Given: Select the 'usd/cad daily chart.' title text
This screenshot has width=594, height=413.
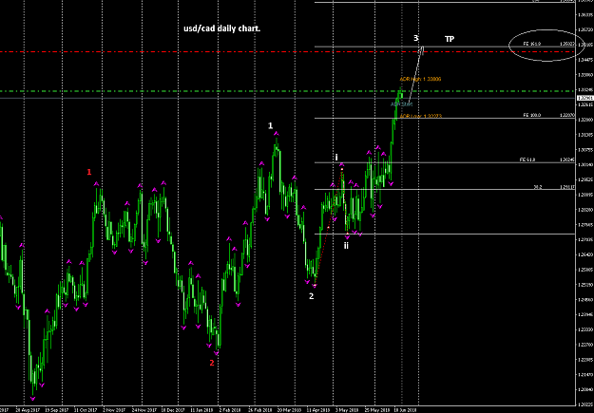Looking at the screenshot, I should pos(222,29).
